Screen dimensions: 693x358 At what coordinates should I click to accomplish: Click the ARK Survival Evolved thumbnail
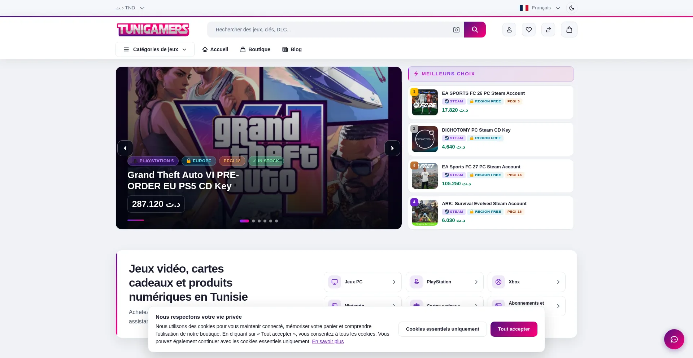point(425,213)
